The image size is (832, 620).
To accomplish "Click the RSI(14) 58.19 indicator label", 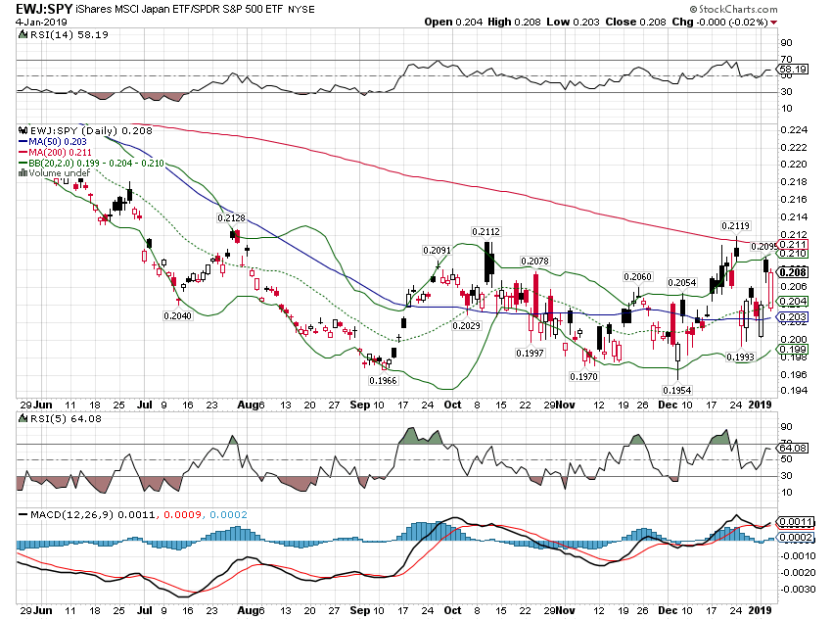I will (69, 34).
